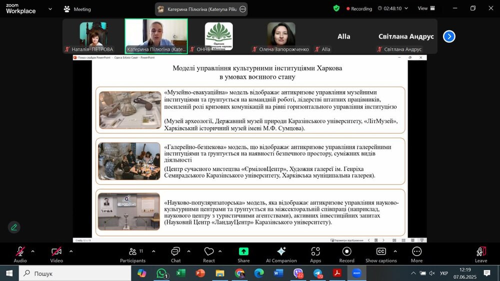The width and height of the screenshot is (500, 281).
Task: Leave the meeting
Action: tap(480, 254)
